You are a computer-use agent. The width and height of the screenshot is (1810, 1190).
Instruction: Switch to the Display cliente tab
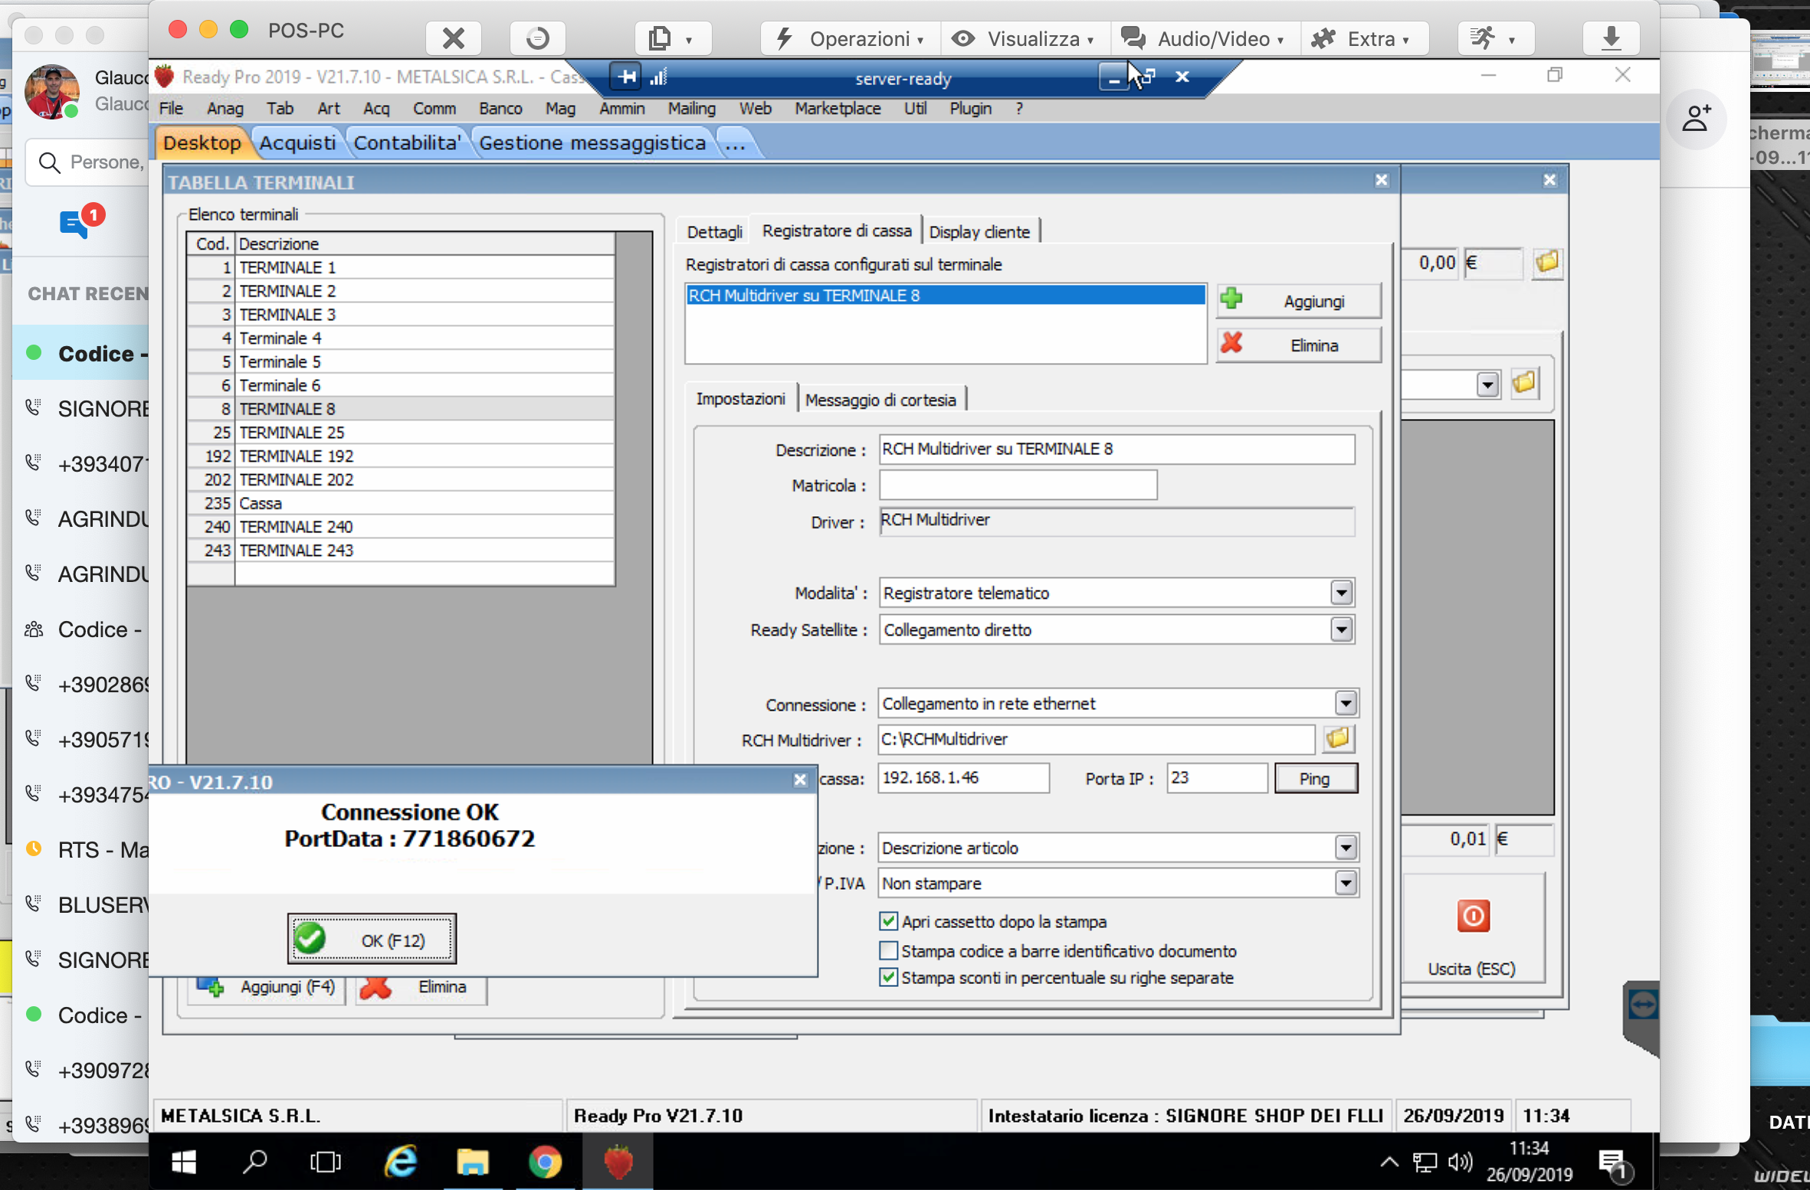click(x=979, y=231)
